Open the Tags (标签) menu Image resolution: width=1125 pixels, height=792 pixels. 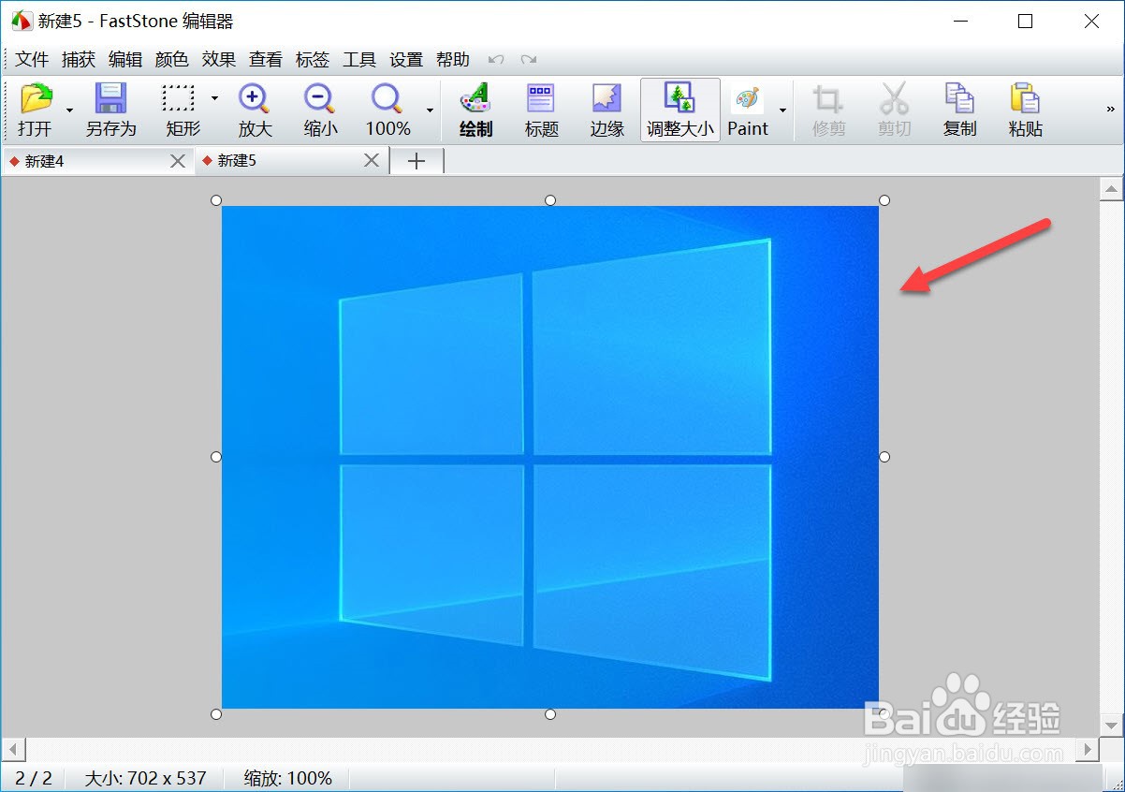pyautogui.click(x=313, y=60)
